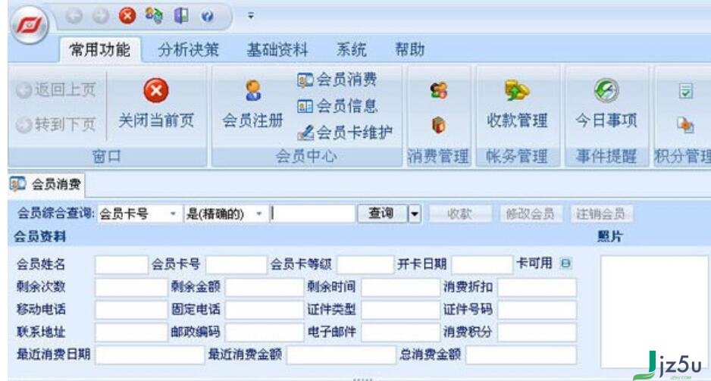The width and height of the screenshot is (711, 381).
Task: Open the 帮助 ribbon tab
Action: 409,49
